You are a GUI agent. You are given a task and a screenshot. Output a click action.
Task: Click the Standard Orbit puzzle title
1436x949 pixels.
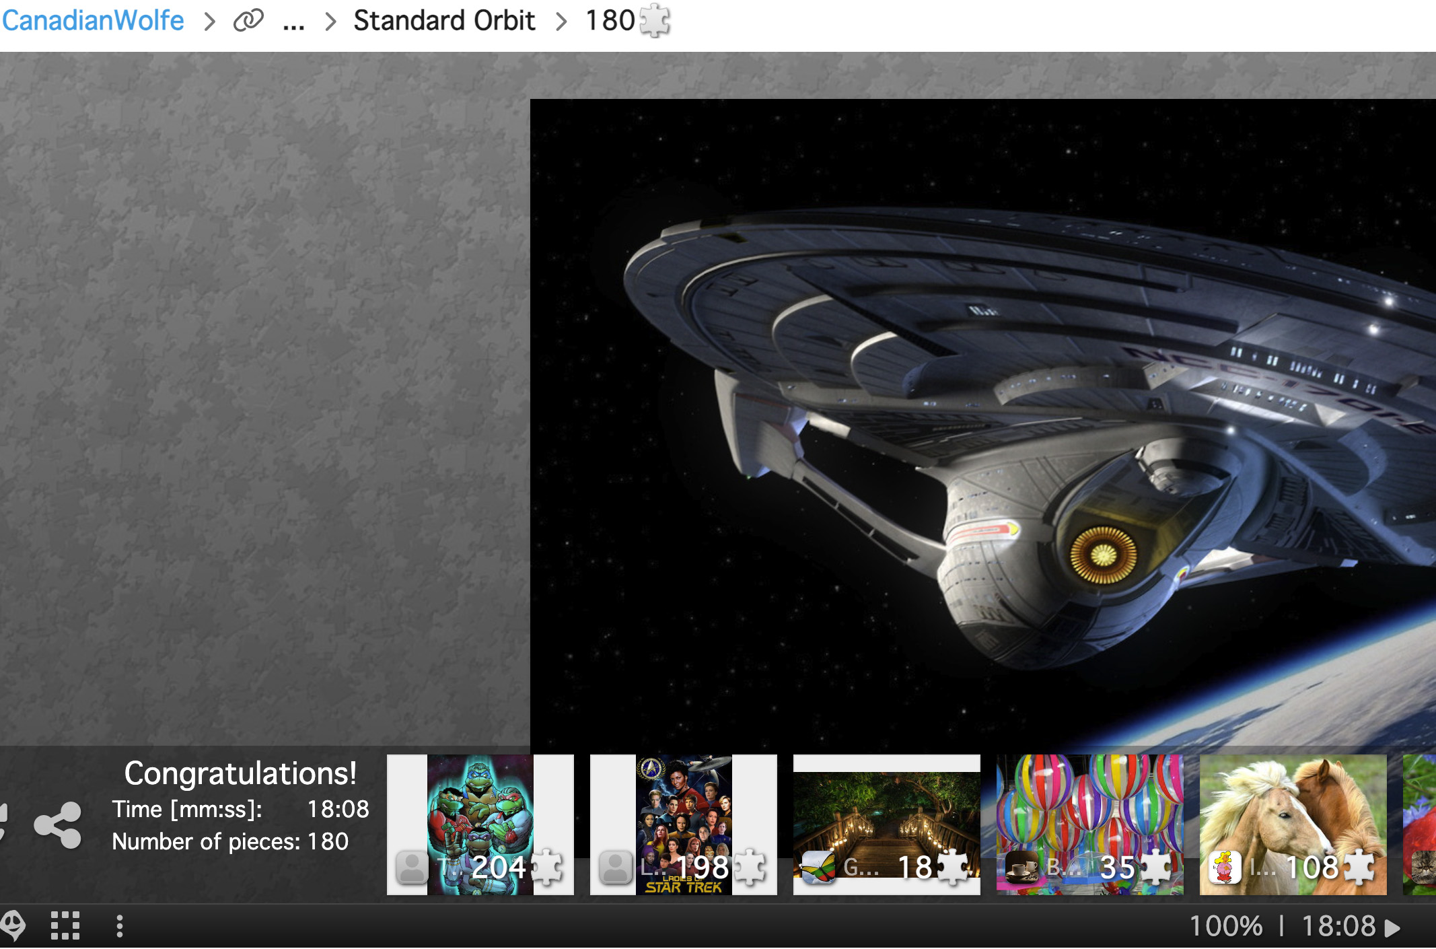pyautogui.click(x=444, y=20)
